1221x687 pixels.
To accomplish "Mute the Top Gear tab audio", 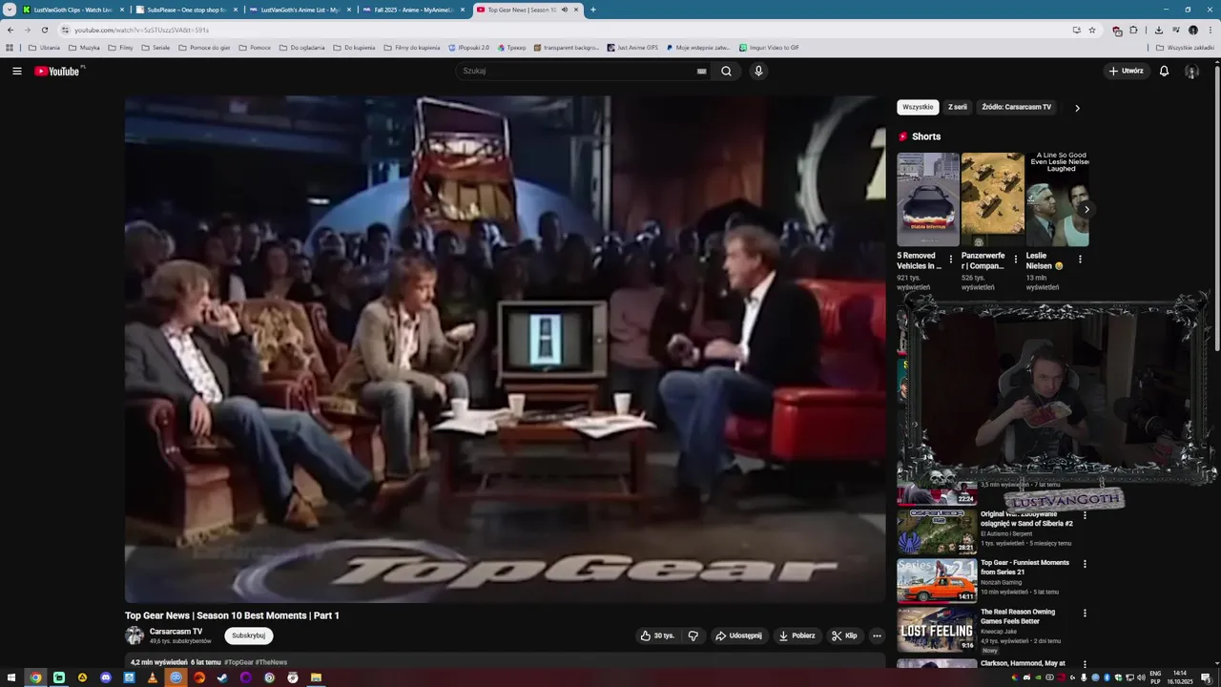I will click(565, 10).
